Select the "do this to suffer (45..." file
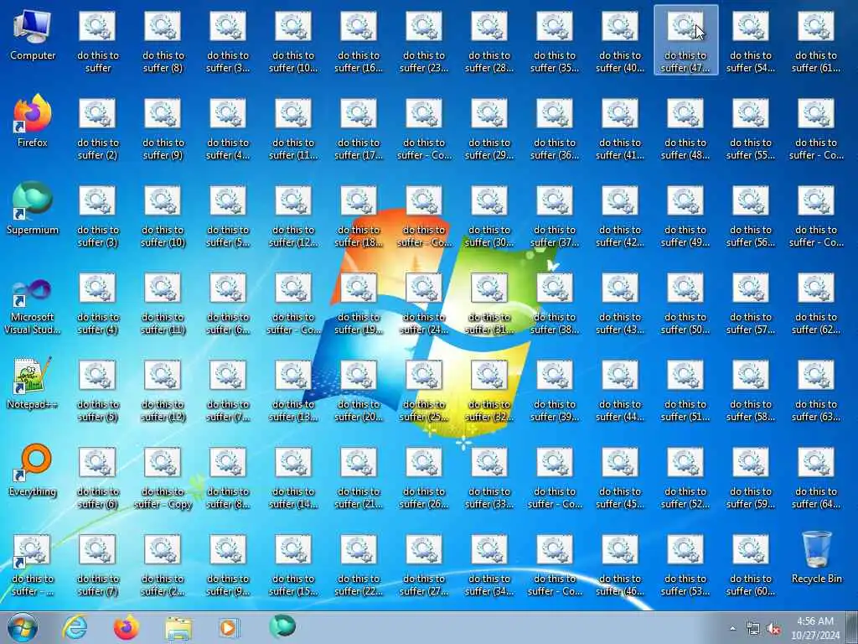This screenshot has width=858, height=644. click(620, 478)
